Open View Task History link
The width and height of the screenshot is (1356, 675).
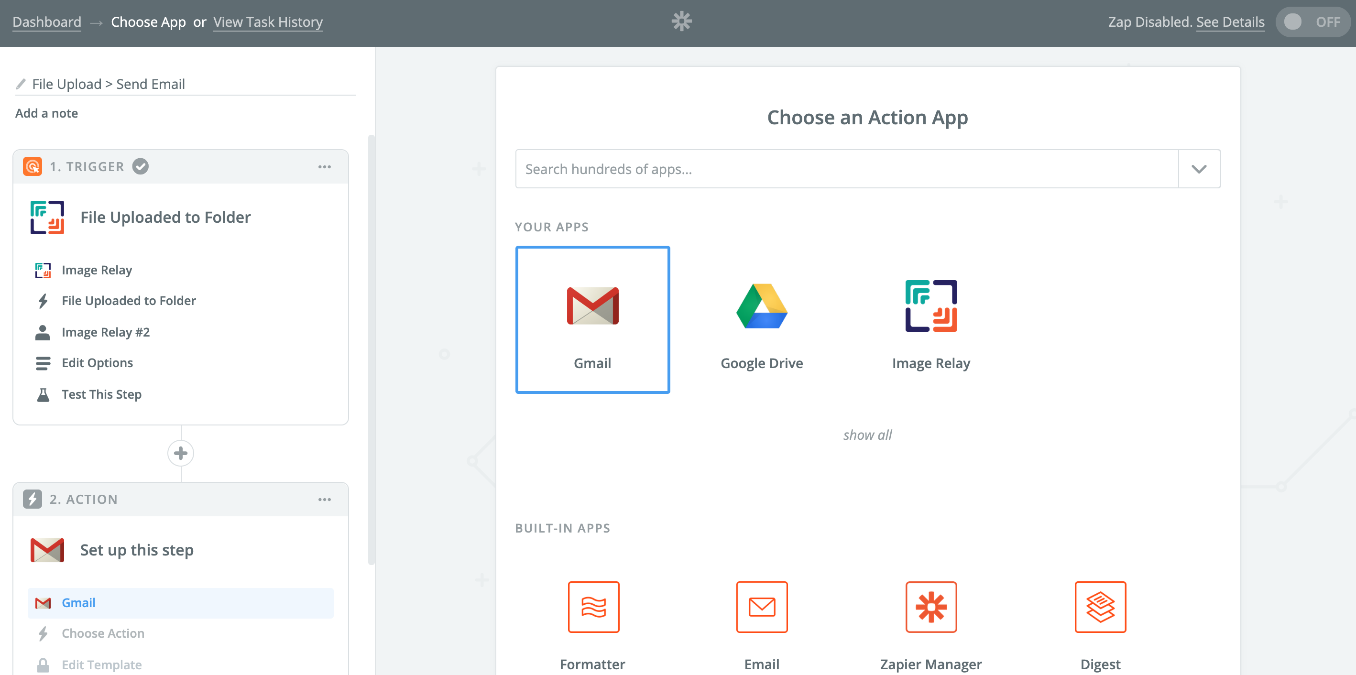268,22
